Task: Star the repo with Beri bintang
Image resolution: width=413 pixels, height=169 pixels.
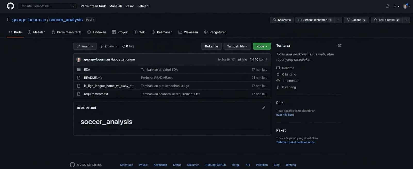Action: 386,20
